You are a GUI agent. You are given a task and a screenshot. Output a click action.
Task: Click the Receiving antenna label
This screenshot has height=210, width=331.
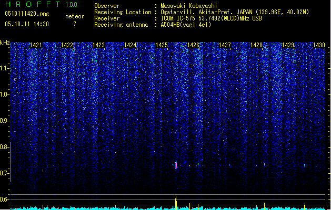click(121, 25)
